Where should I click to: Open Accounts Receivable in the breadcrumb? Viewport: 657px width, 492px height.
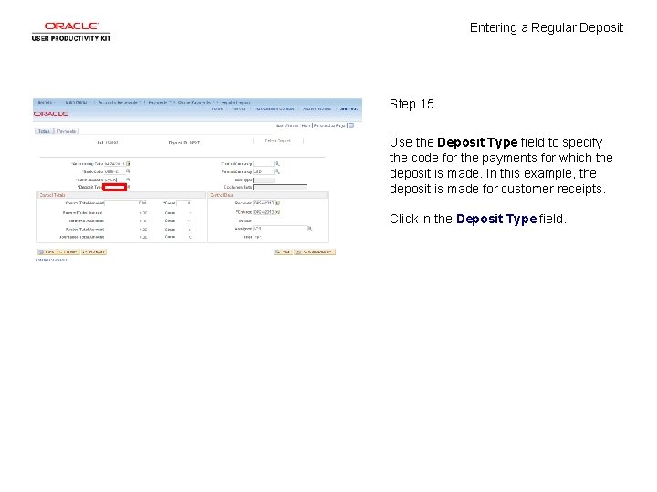point(118,102)
